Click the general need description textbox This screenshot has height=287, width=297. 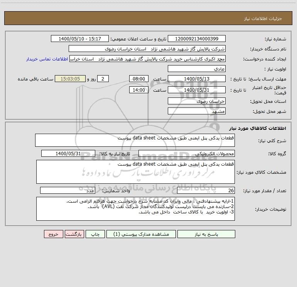coord(135,140)
